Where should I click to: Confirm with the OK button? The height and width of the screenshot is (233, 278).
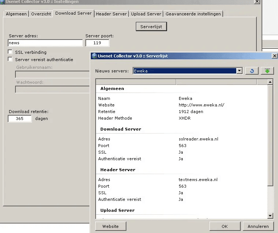point(225,226)
